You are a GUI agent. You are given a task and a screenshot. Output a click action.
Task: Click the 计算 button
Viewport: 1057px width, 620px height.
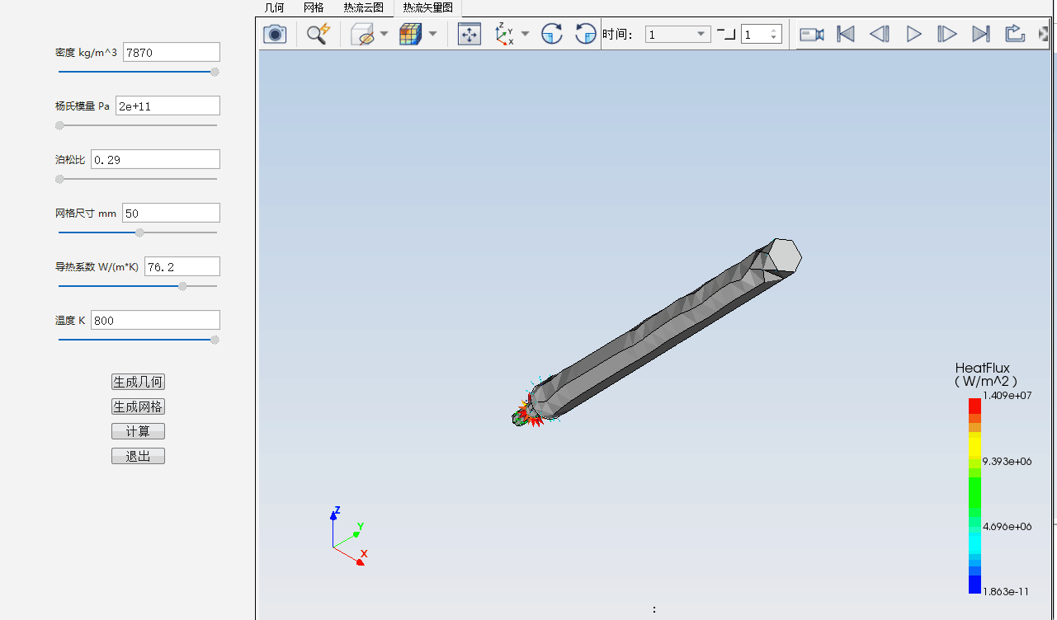click(x=138, y=431)
